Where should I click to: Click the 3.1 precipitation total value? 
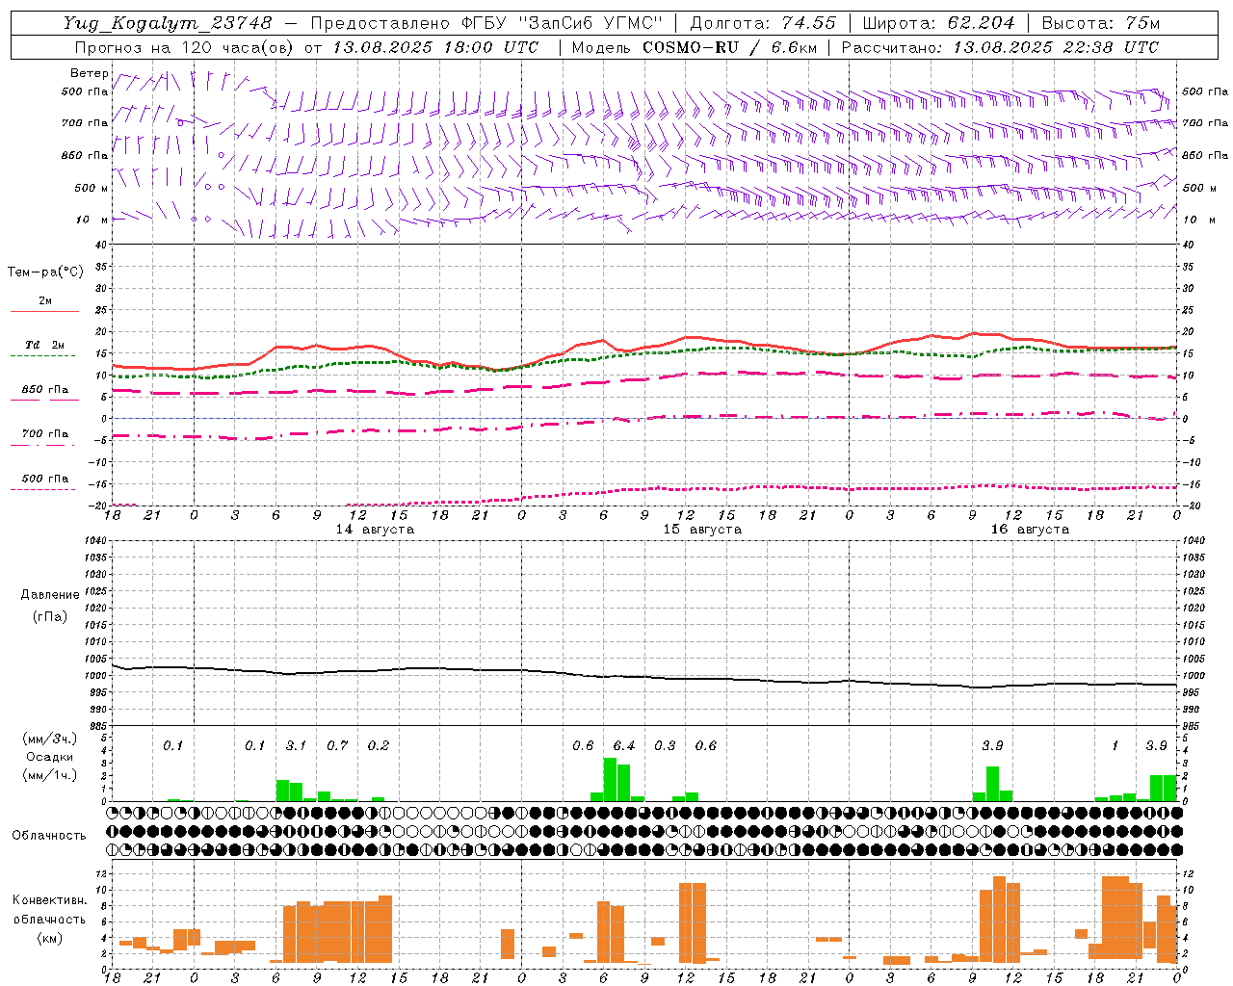click(x=296, y=746)
